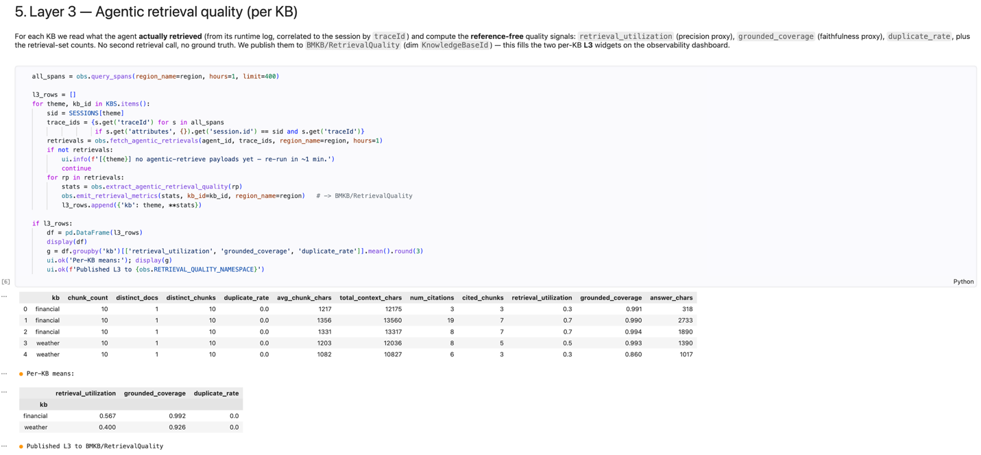Click the code line with 'obs.fetch_agentic_retrievals'
Screen dimensions: 981x455
pos(215,140)
